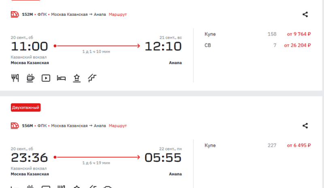
Task: Click the Двухэтажный red badge
Action: [26, 108]
